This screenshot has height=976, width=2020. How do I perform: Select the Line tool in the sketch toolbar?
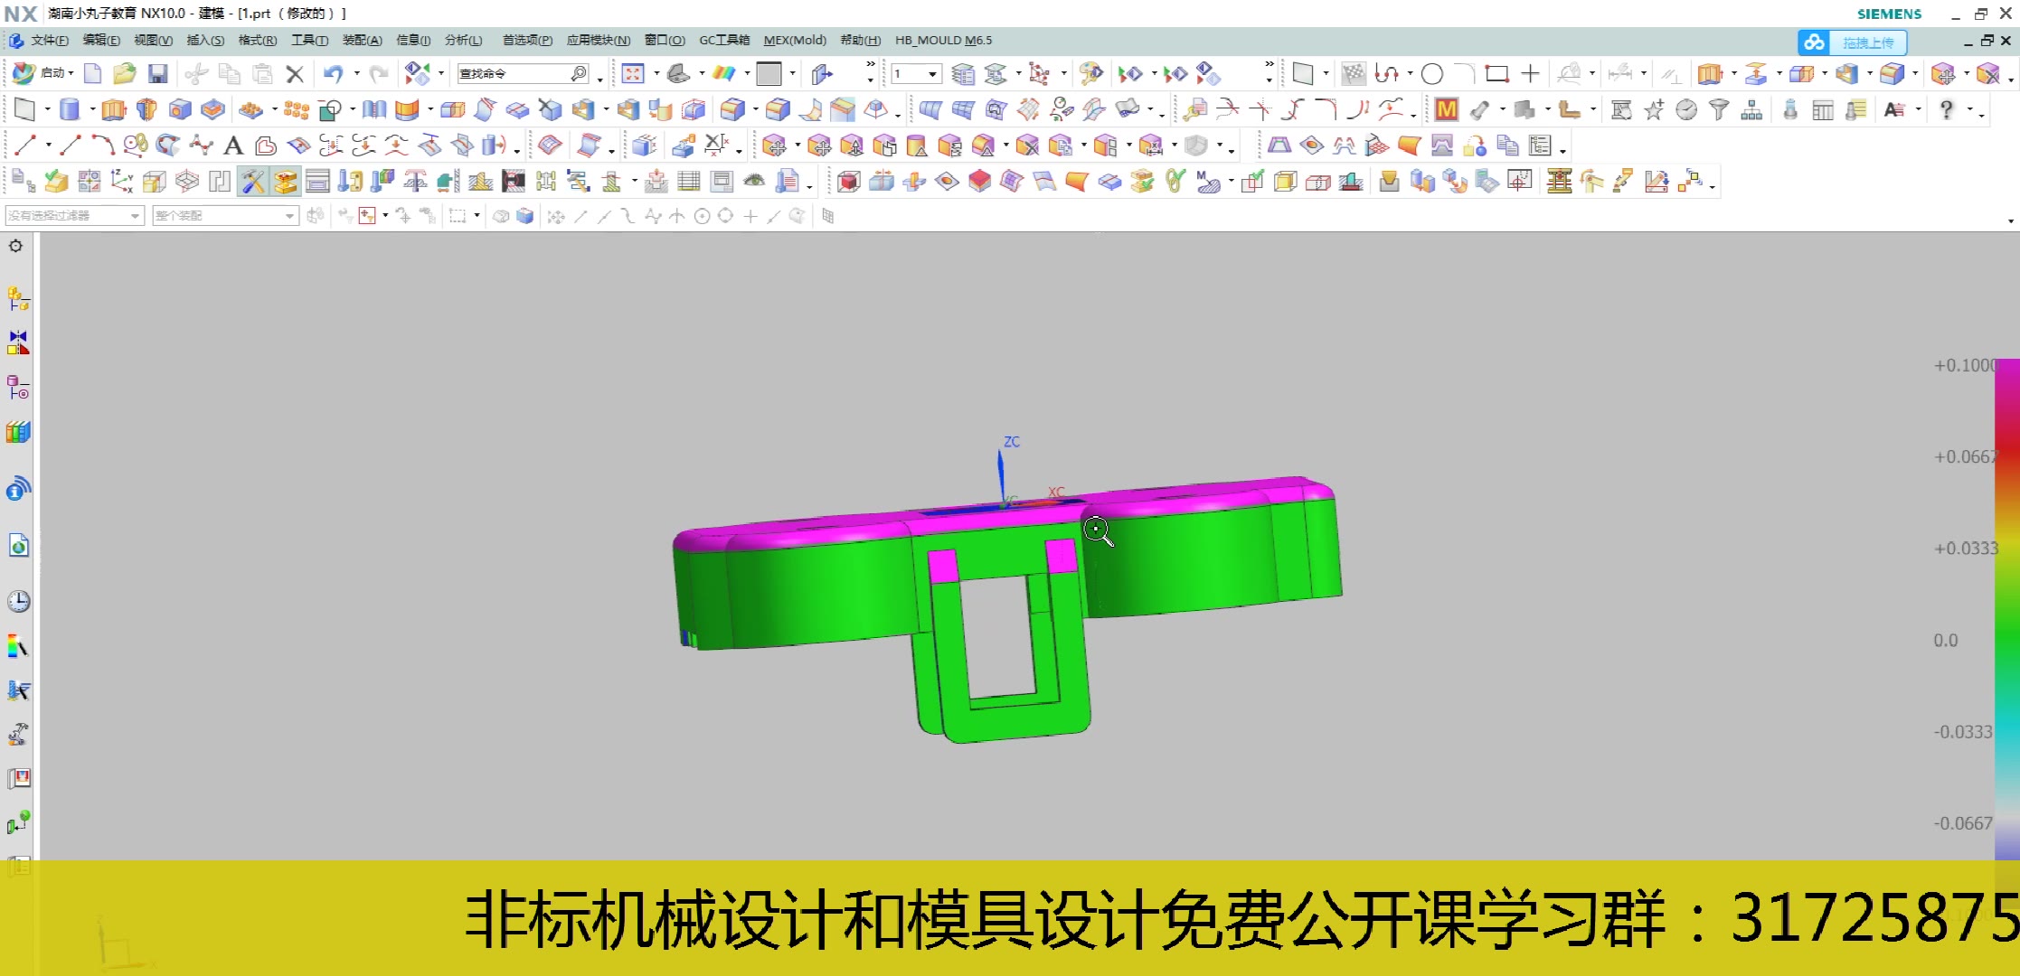pos(25,145)
